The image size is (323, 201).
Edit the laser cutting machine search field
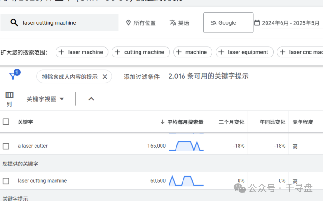click(x=60, y=23)
